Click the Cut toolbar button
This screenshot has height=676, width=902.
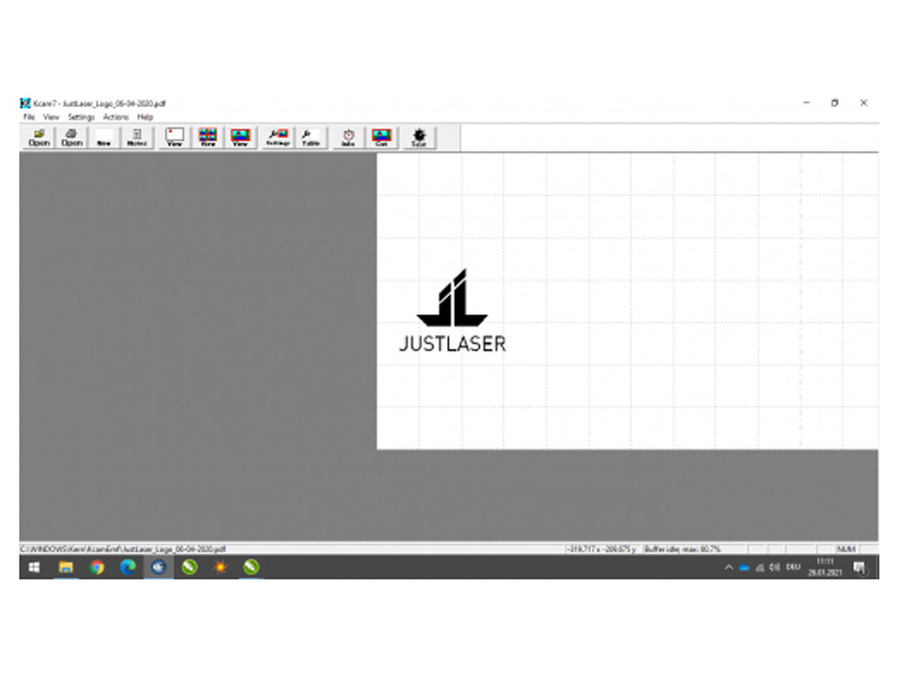pyautogui.click(x=381, y=138)
